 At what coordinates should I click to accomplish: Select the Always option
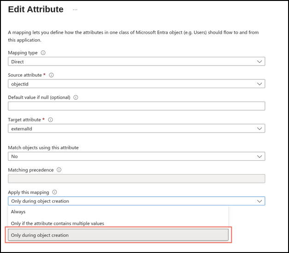pos(18,212)
